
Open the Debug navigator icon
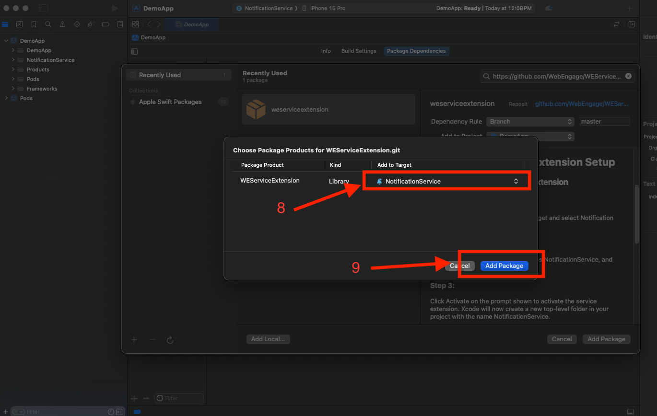(91, 24)
